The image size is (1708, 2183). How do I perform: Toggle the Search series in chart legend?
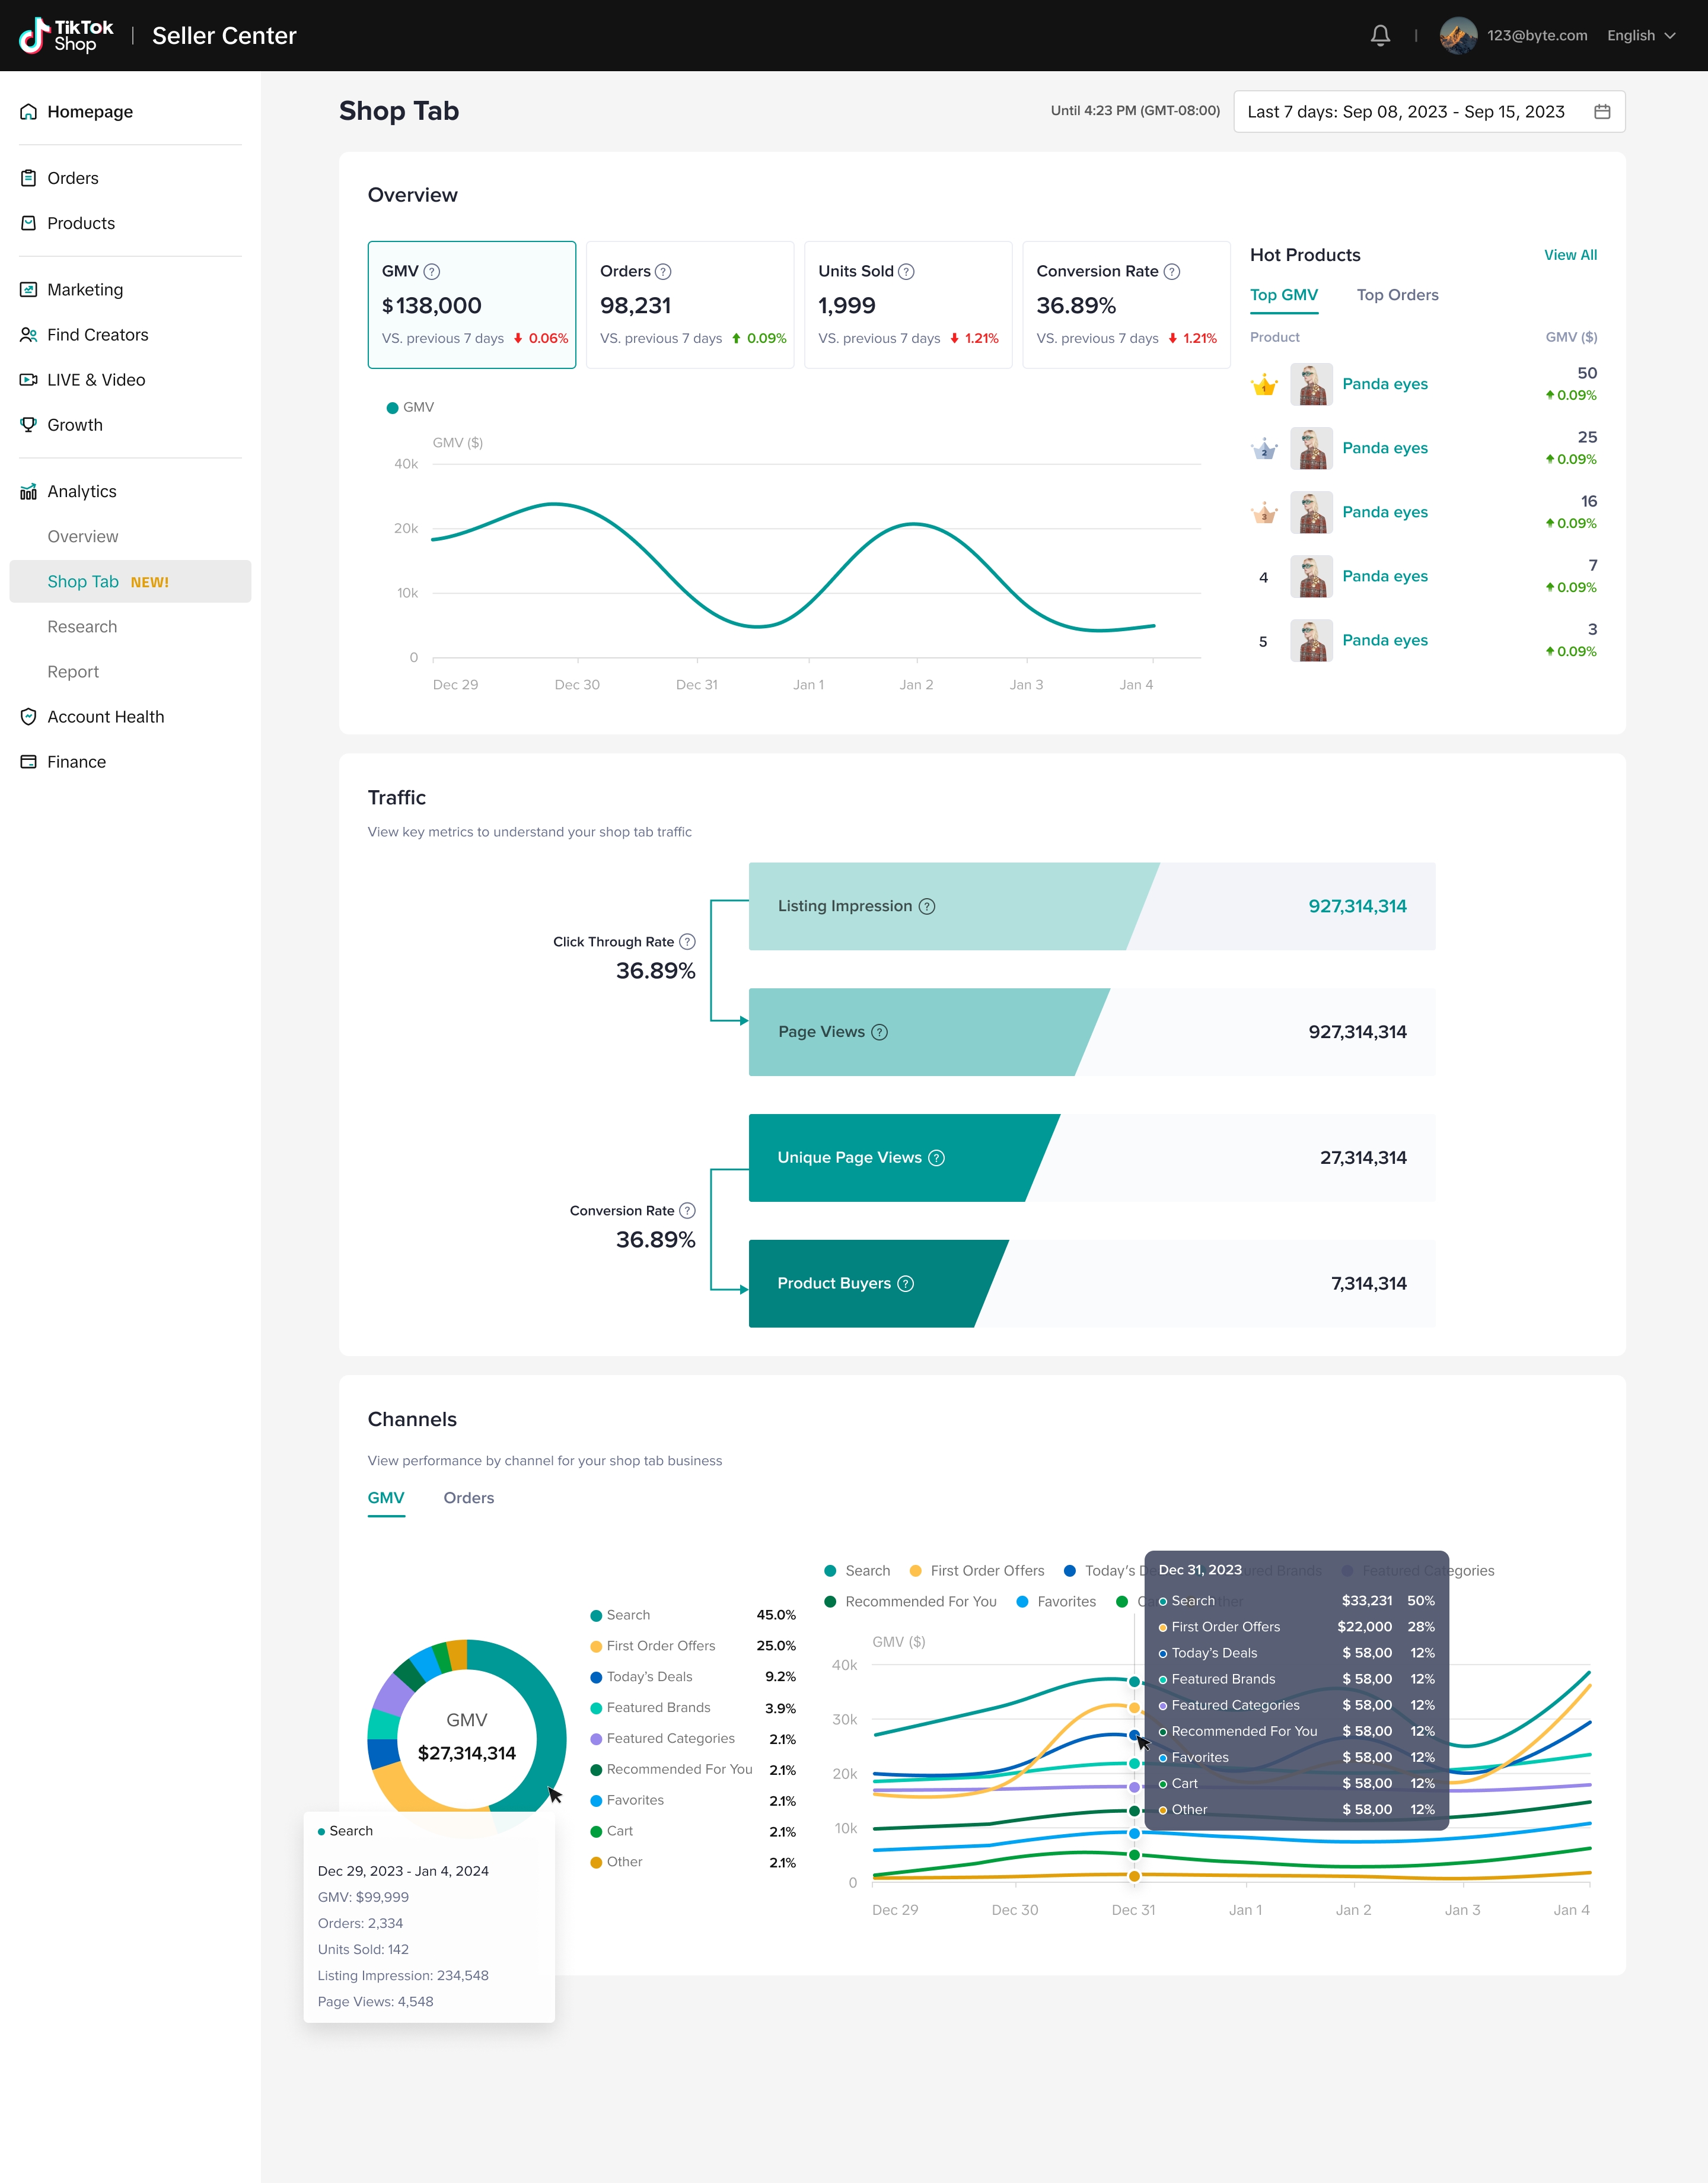click(857, 1571)
